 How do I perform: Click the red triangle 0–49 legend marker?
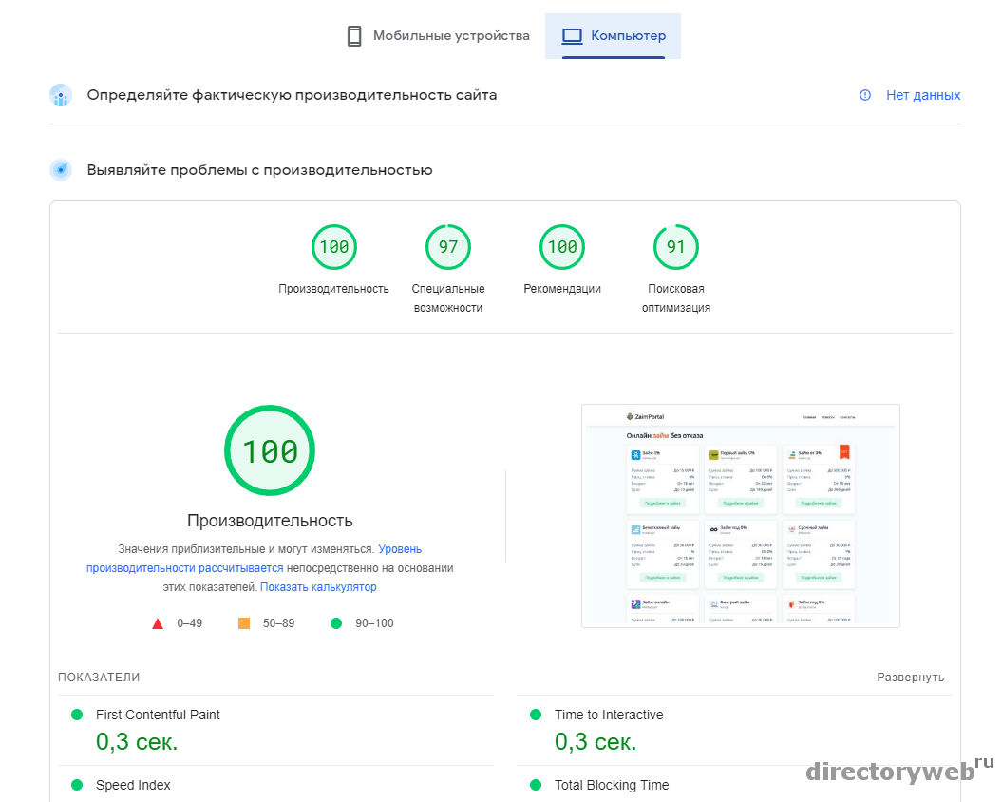point(158,623)
